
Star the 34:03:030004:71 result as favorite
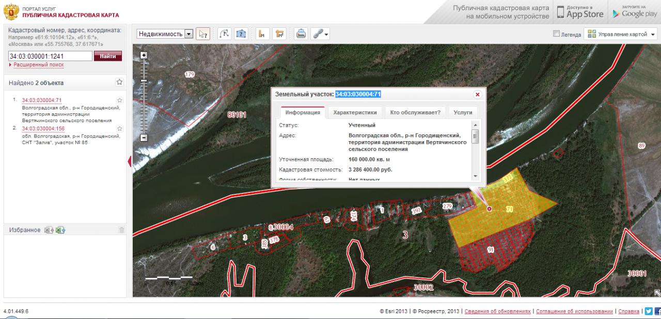(x=120, y=100)
